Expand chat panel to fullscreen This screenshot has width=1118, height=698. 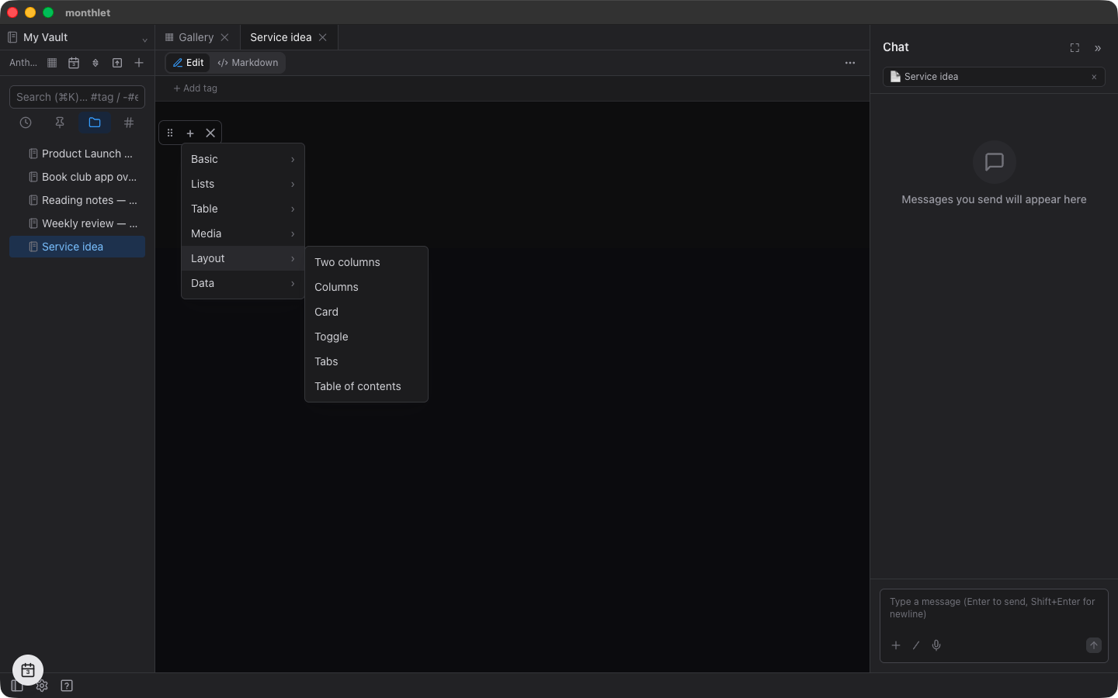pos(1075,48)
